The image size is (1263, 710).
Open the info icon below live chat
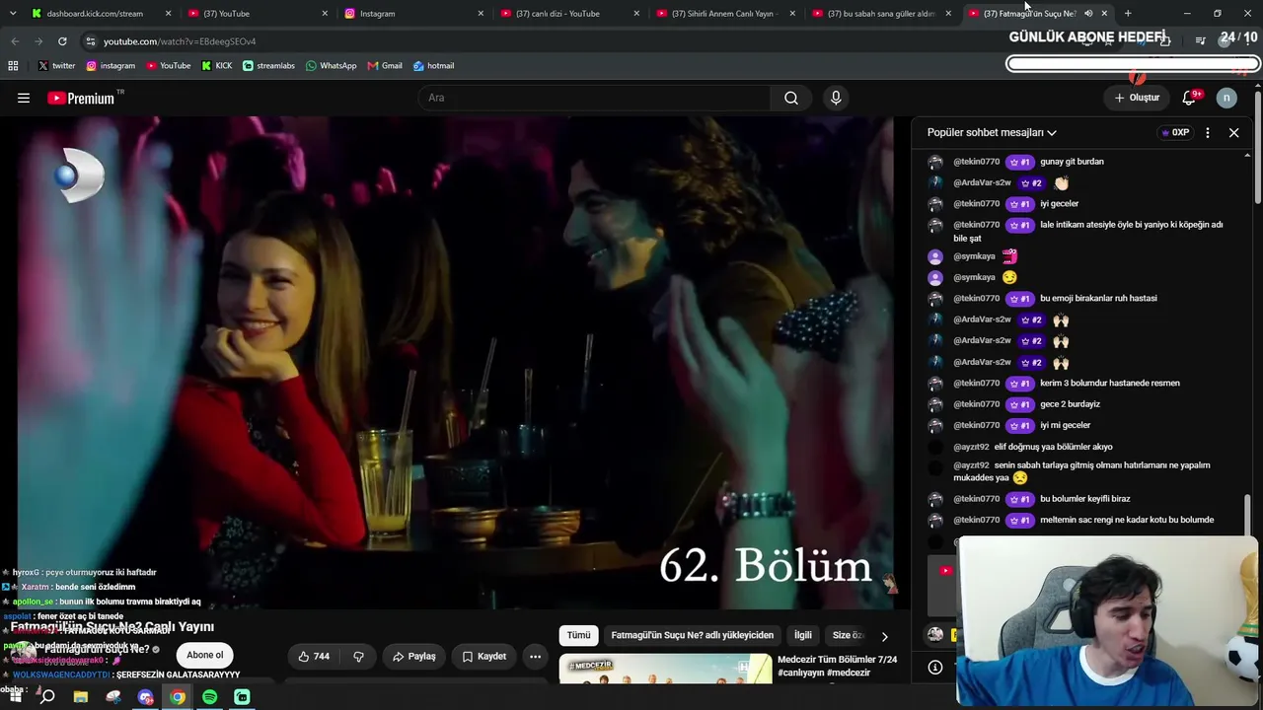935,668
